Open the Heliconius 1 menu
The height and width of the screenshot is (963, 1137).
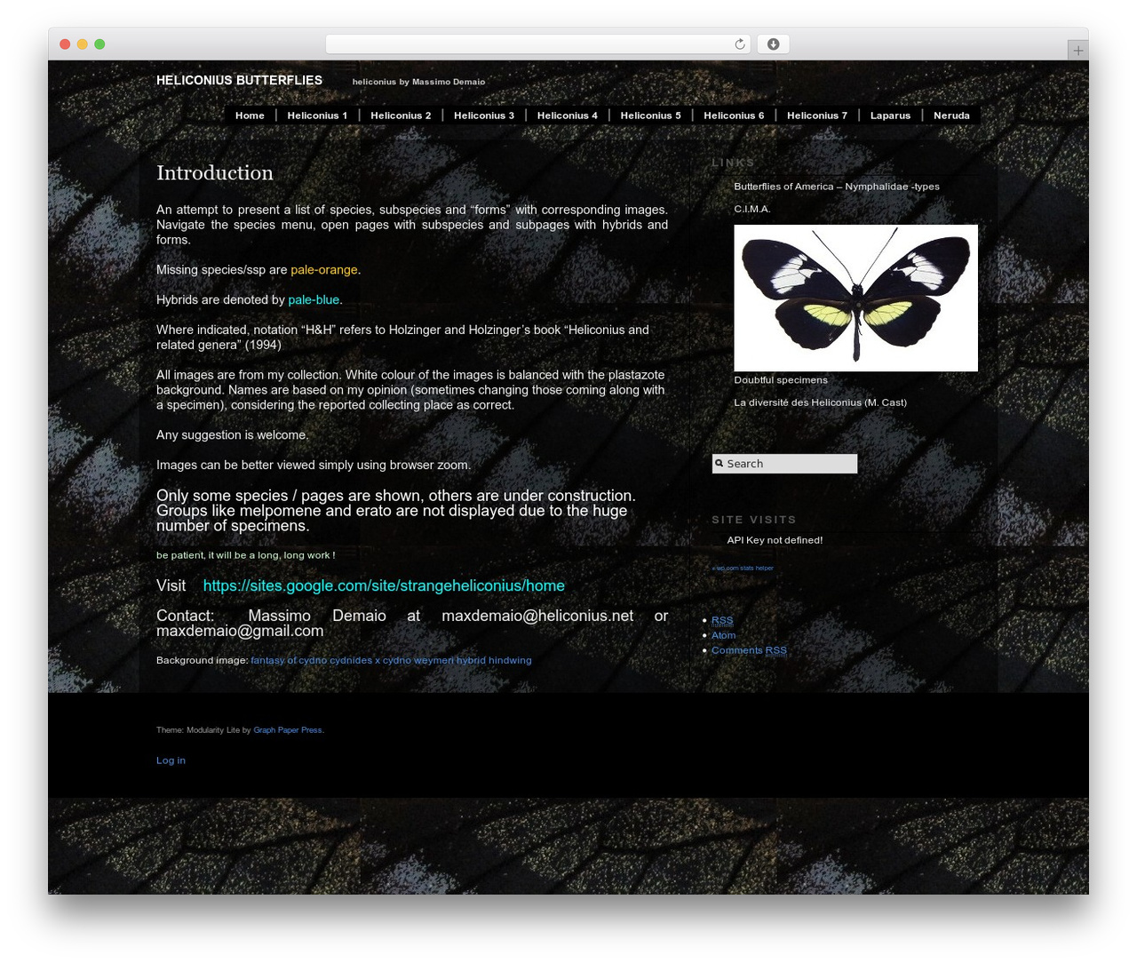(x=317, y=115)
